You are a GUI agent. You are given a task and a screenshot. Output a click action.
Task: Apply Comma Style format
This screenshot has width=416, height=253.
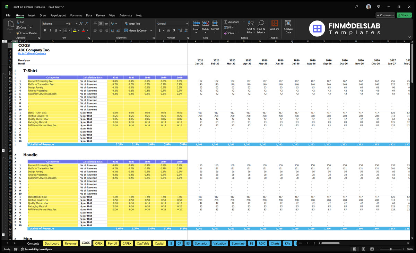pos(174,30)
